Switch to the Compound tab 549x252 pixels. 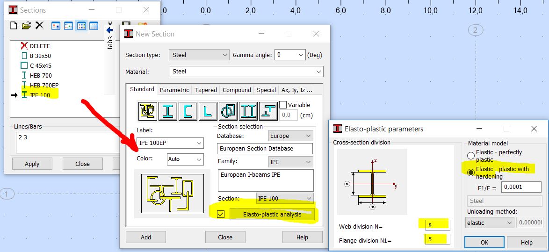[x=237, y=90]
